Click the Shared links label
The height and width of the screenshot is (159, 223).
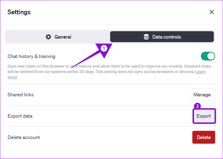[x=21, y=95]
